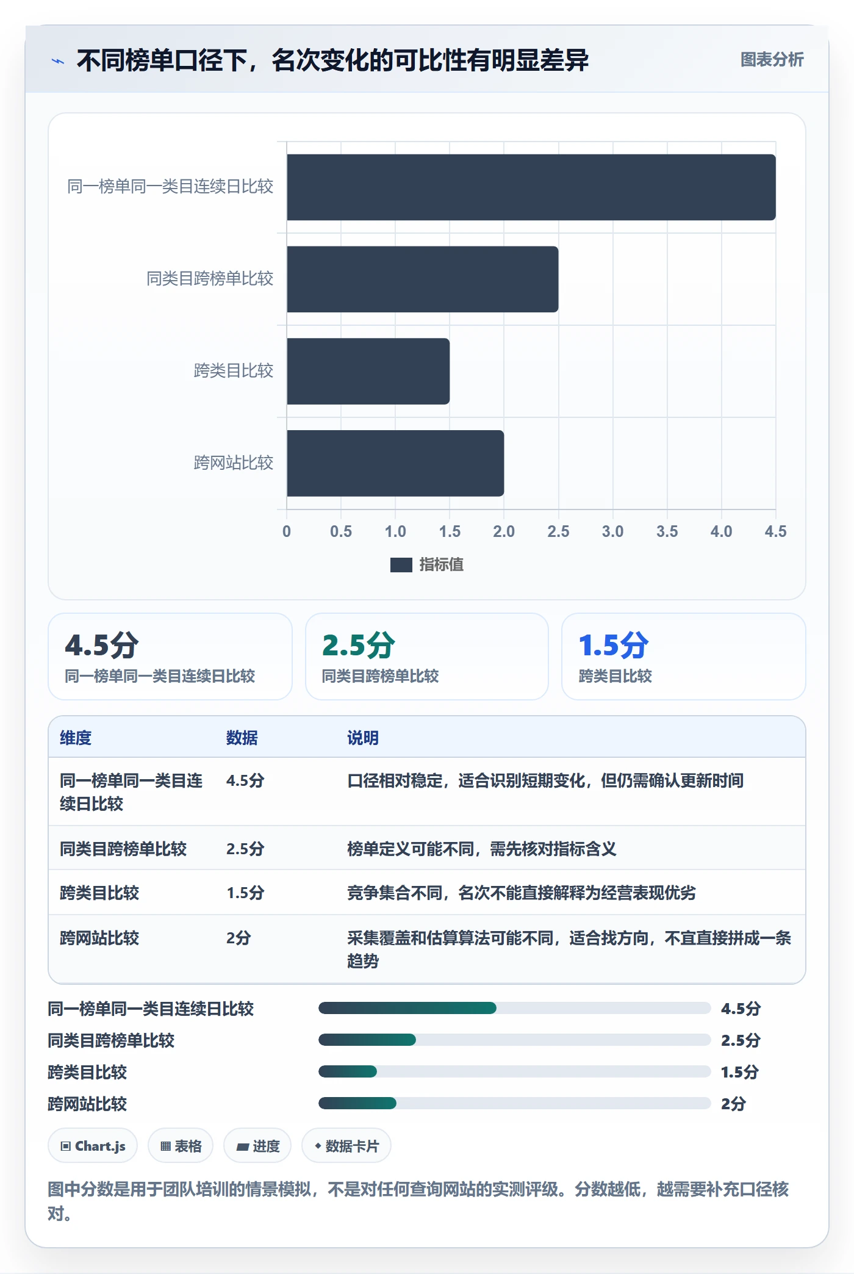Click the 跨网站比较 chart bar
This screenshot has width=854, height=1274.
[395, 464]
